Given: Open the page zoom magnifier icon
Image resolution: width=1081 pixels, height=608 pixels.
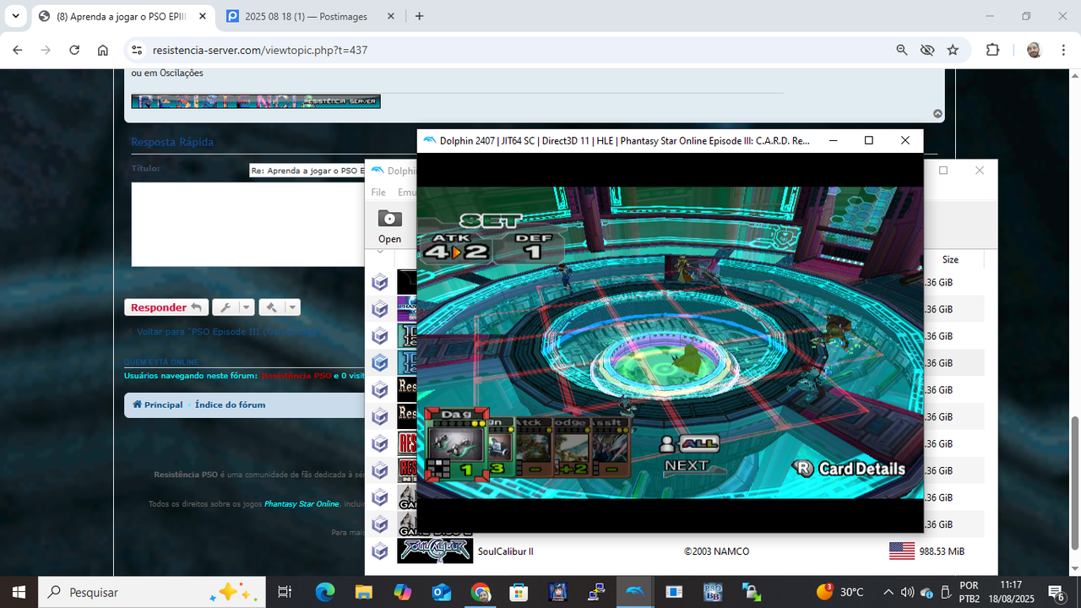Looking at the screenshot, I should (902, 50).
